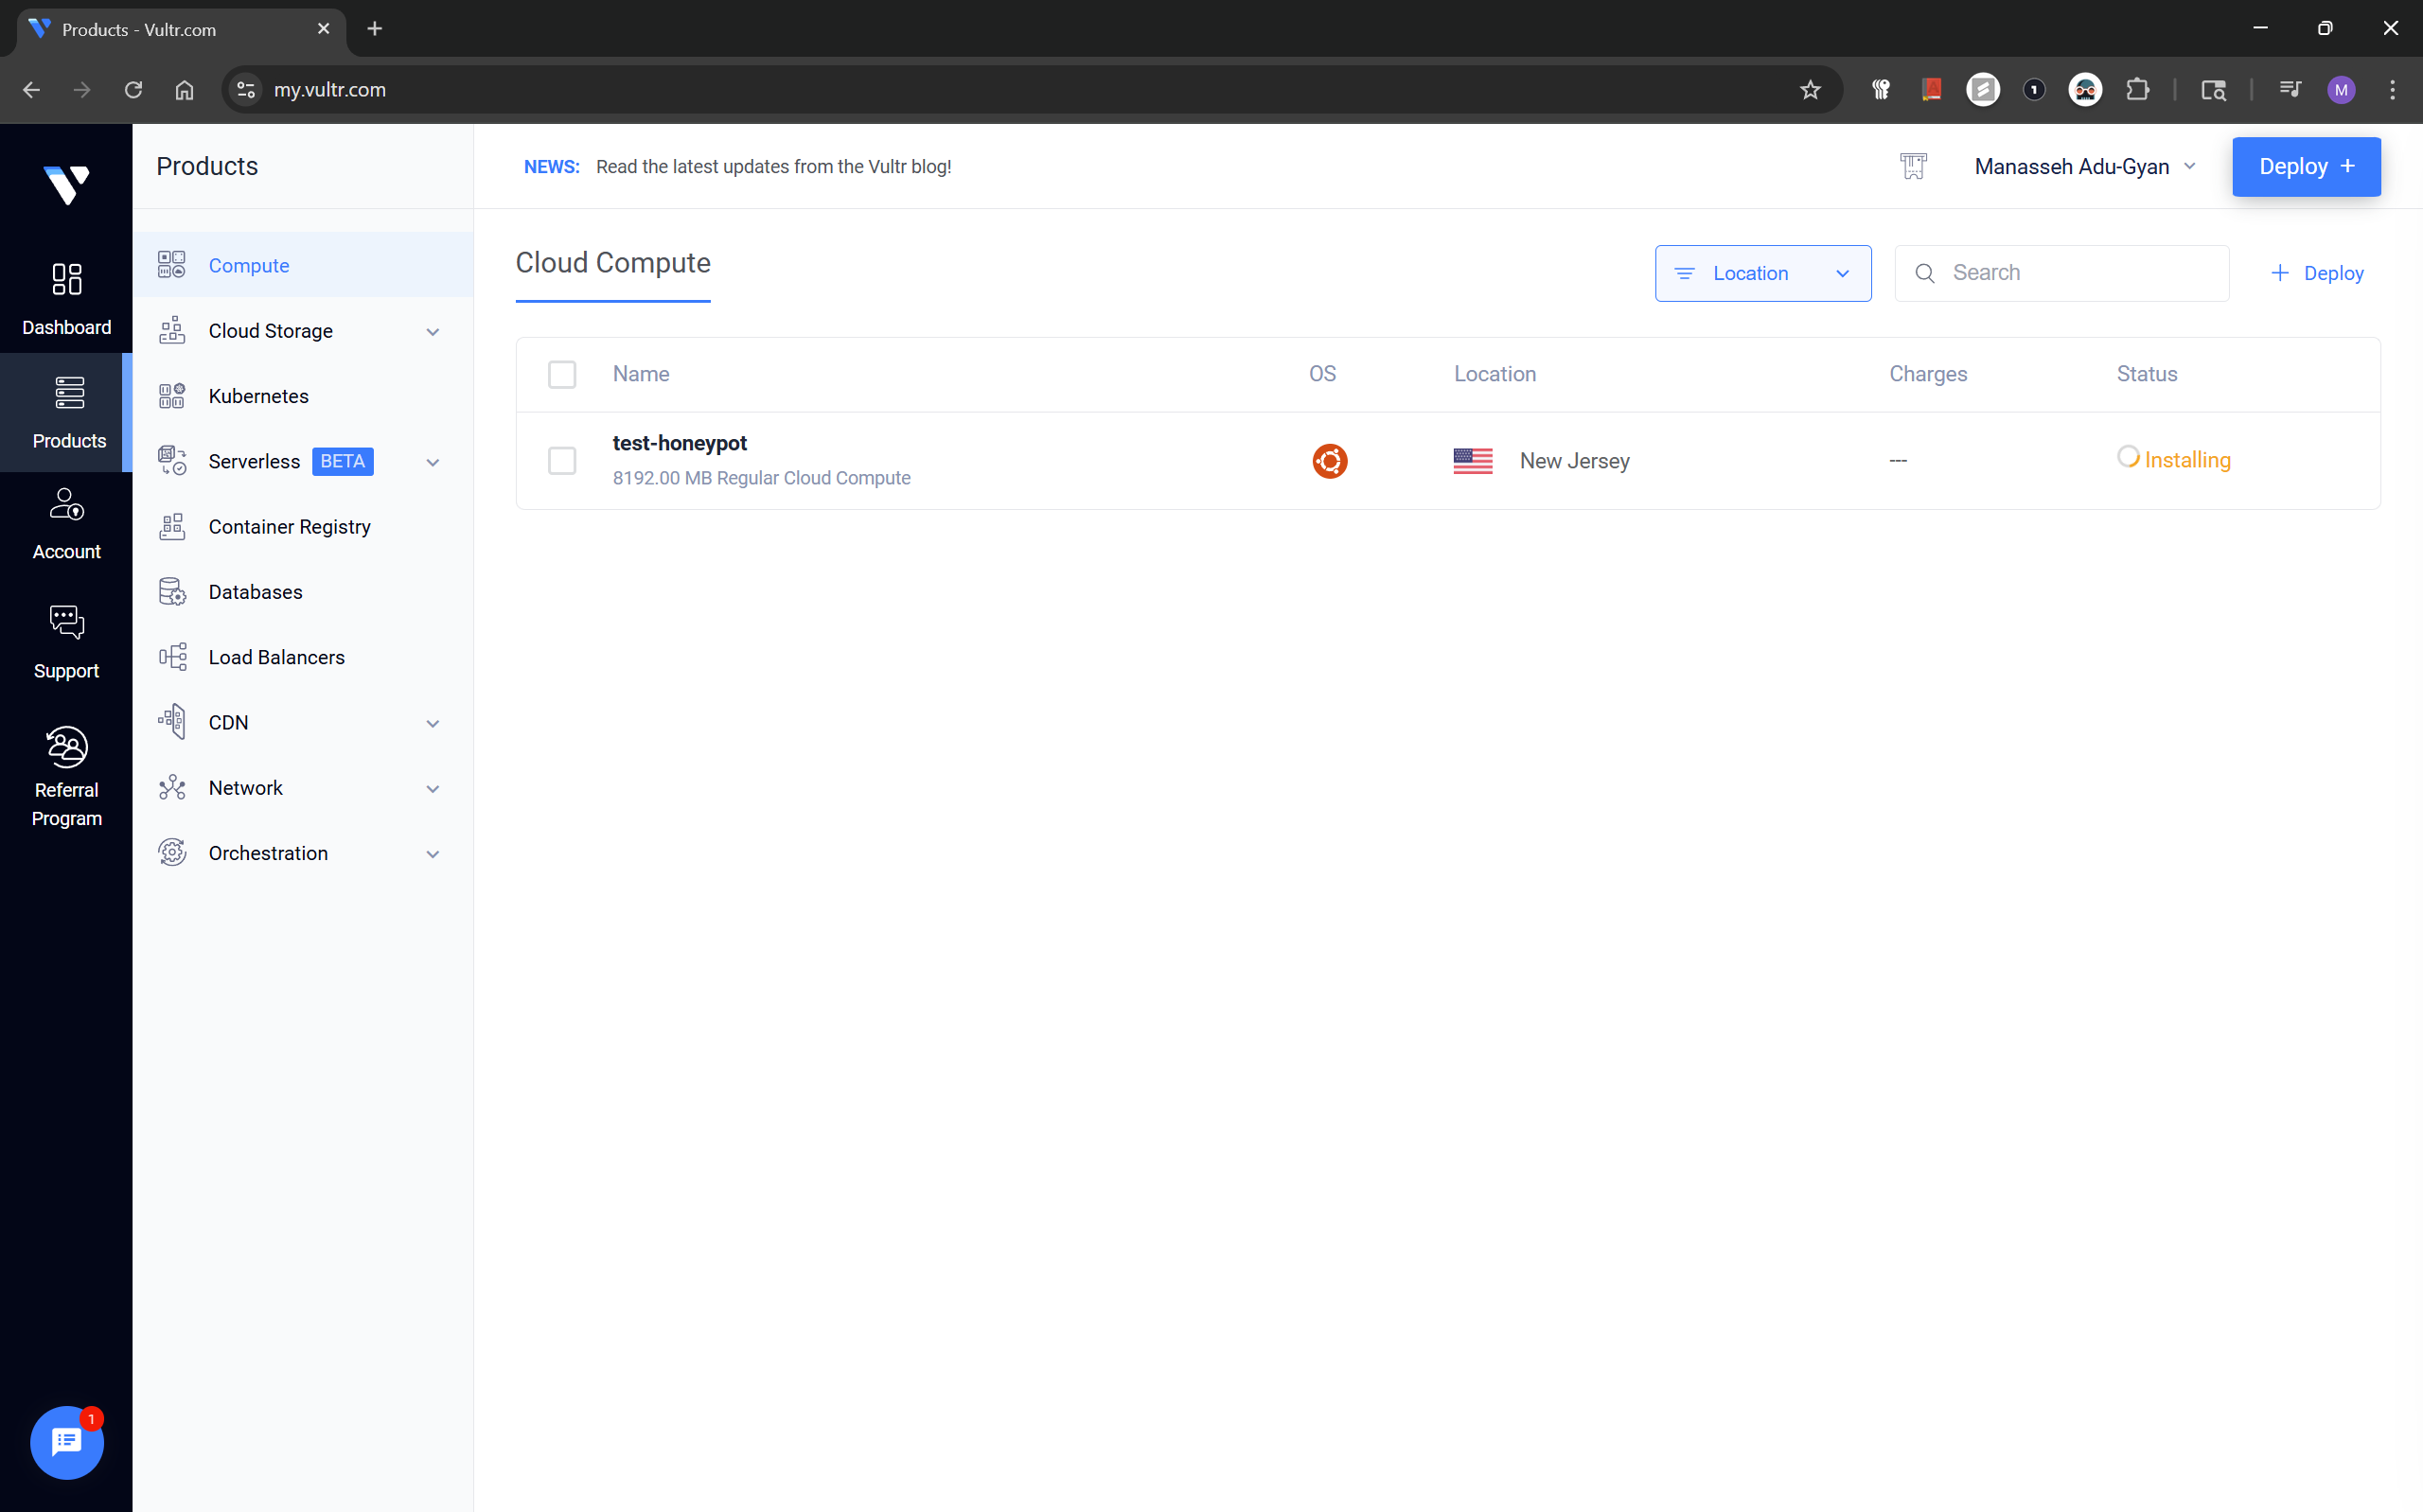Go to browser home page
The width and height of the screenshot is (2423, 1512).
click(x=184, y=90)
